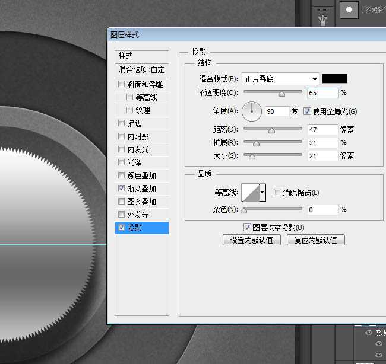Open the 颜色叠加 settings page
386x364 pixels.
[x=141, y=175]
